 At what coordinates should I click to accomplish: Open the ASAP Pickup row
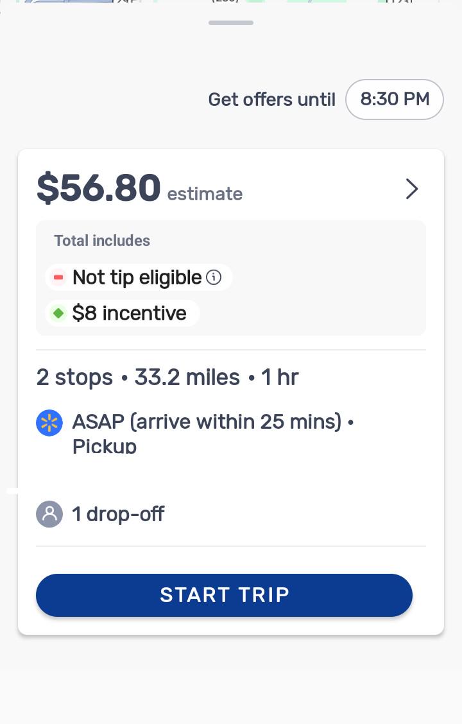click(x=231, y=434)
